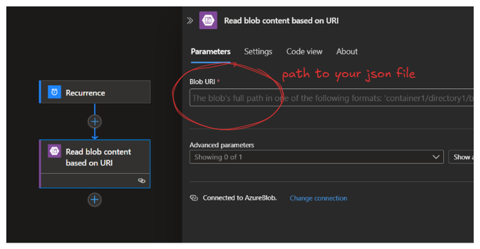Click the link icon on Read blob node
Viewport: 480px width, 249px height.
click(x=141, y=180)
